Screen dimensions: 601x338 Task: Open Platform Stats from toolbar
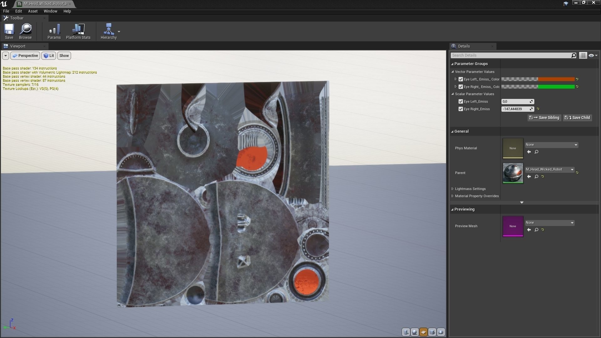[78, 31]
